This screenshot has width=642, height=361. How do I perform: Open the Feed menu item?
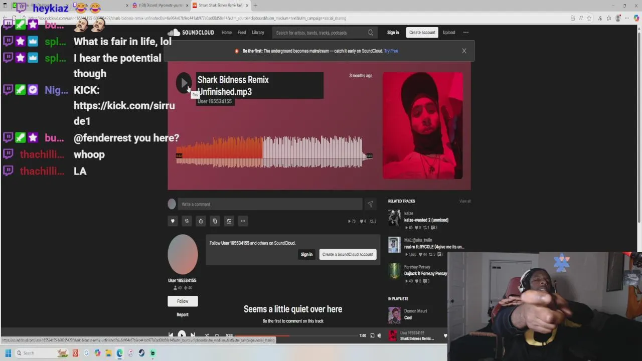coord(242,33)
